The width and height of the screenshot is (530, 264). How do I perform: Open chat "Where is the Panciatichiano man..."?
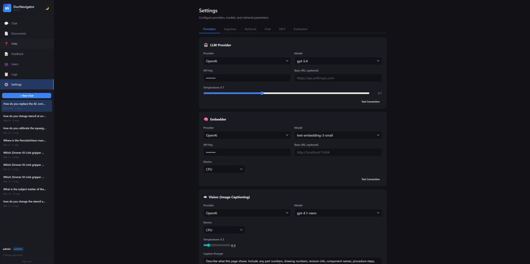point(26,143)
